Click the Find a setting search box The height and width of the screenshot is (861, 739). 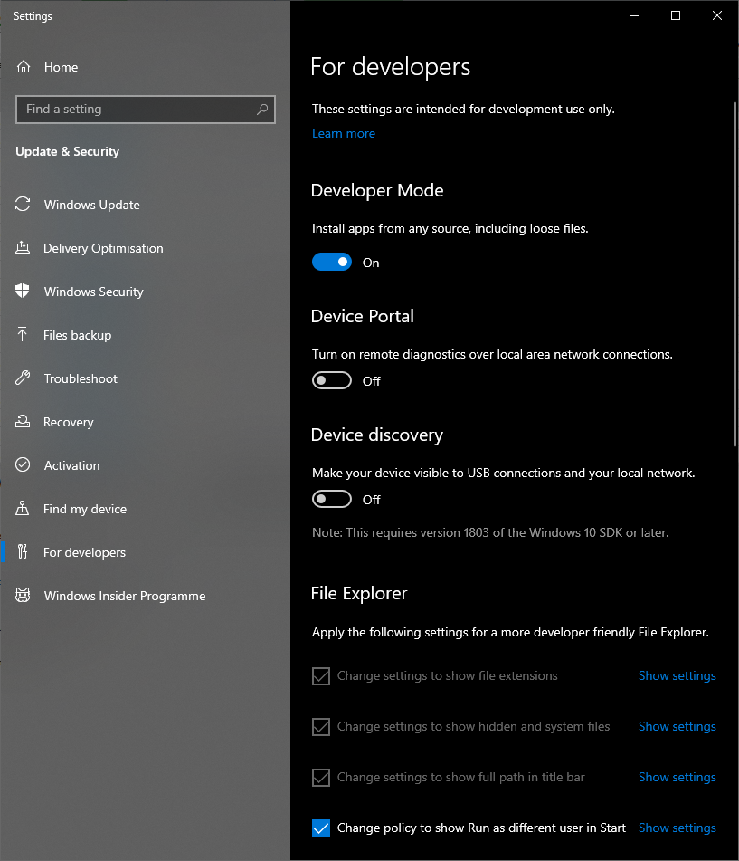146,110
